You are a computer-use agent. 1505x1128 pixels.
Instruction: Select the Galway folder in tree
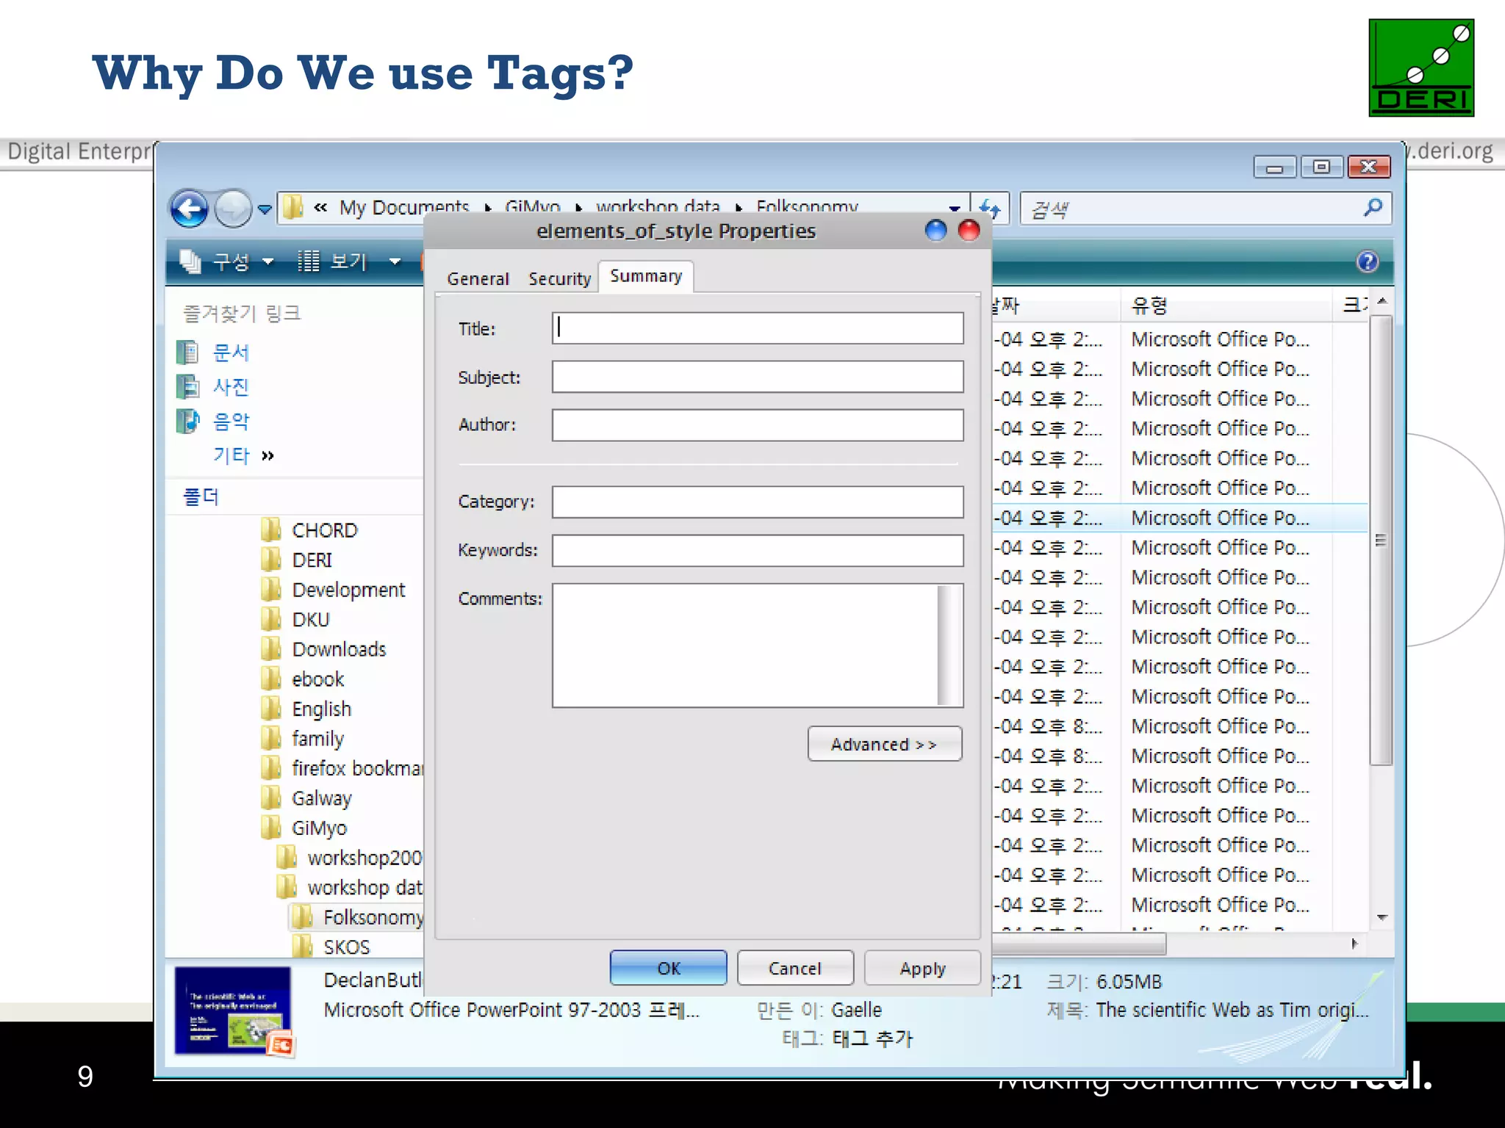pos(307,798)
